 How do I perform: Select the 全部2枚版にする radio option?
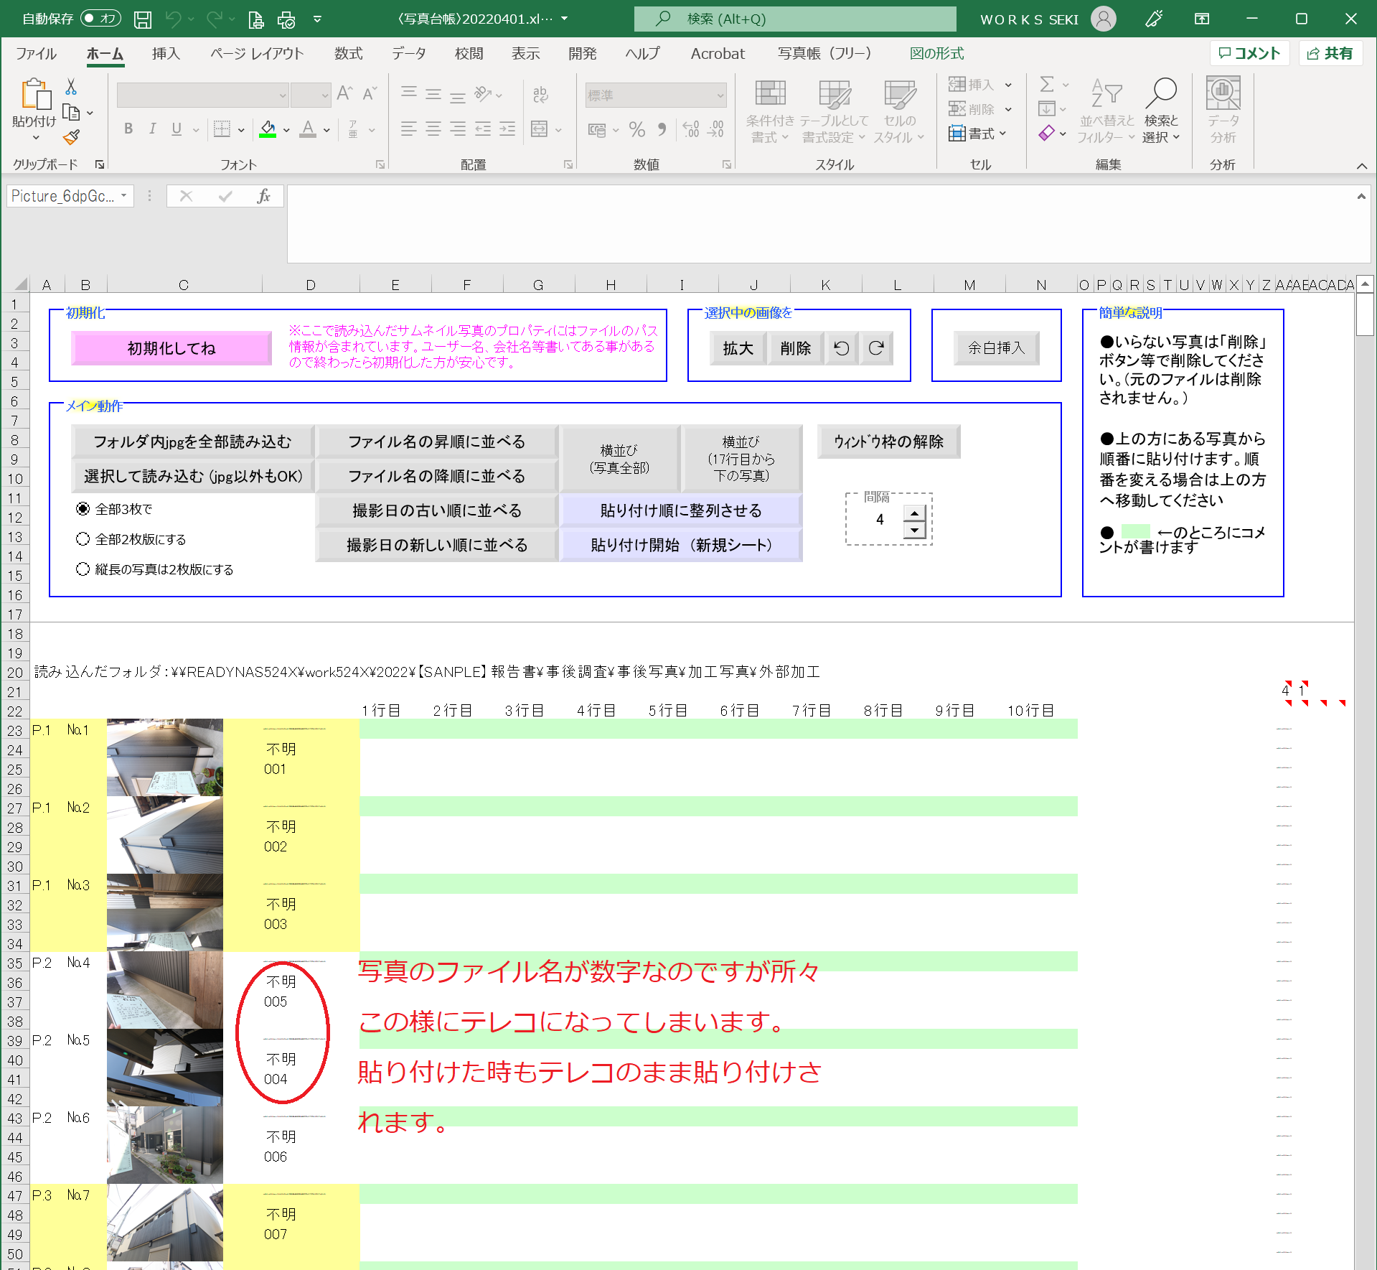point(83,539)
